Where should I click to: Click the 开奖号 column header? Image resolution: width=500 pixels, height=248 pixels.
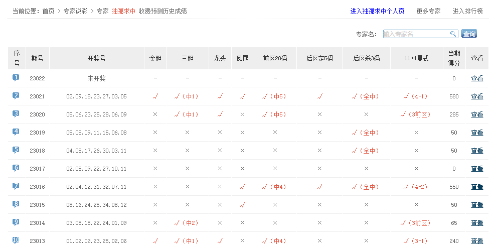[96, 58]
